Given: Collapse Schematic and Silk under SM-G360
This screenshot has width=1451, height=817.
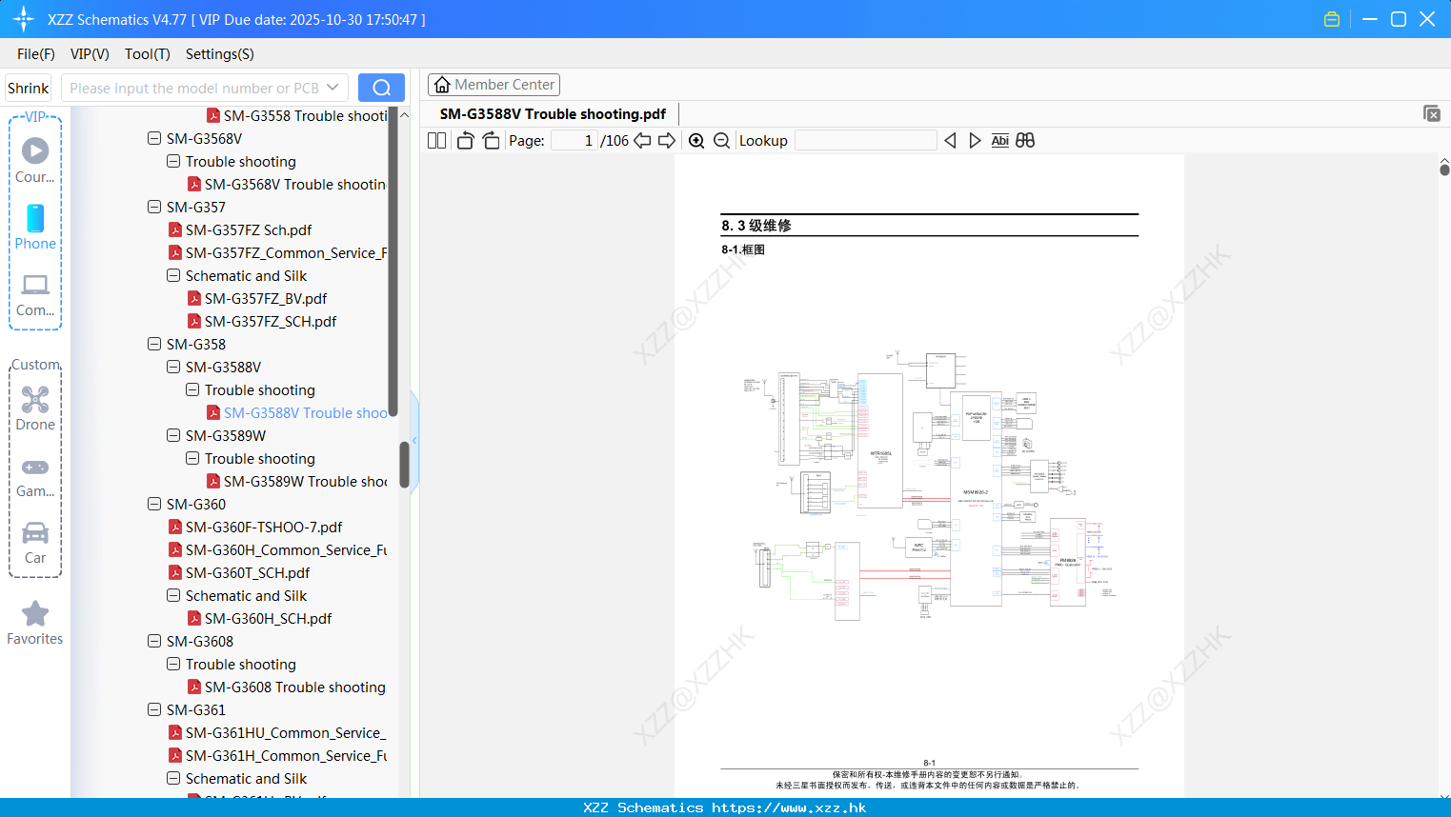Looking at the screenshot, I should click(x=173, y=595).
